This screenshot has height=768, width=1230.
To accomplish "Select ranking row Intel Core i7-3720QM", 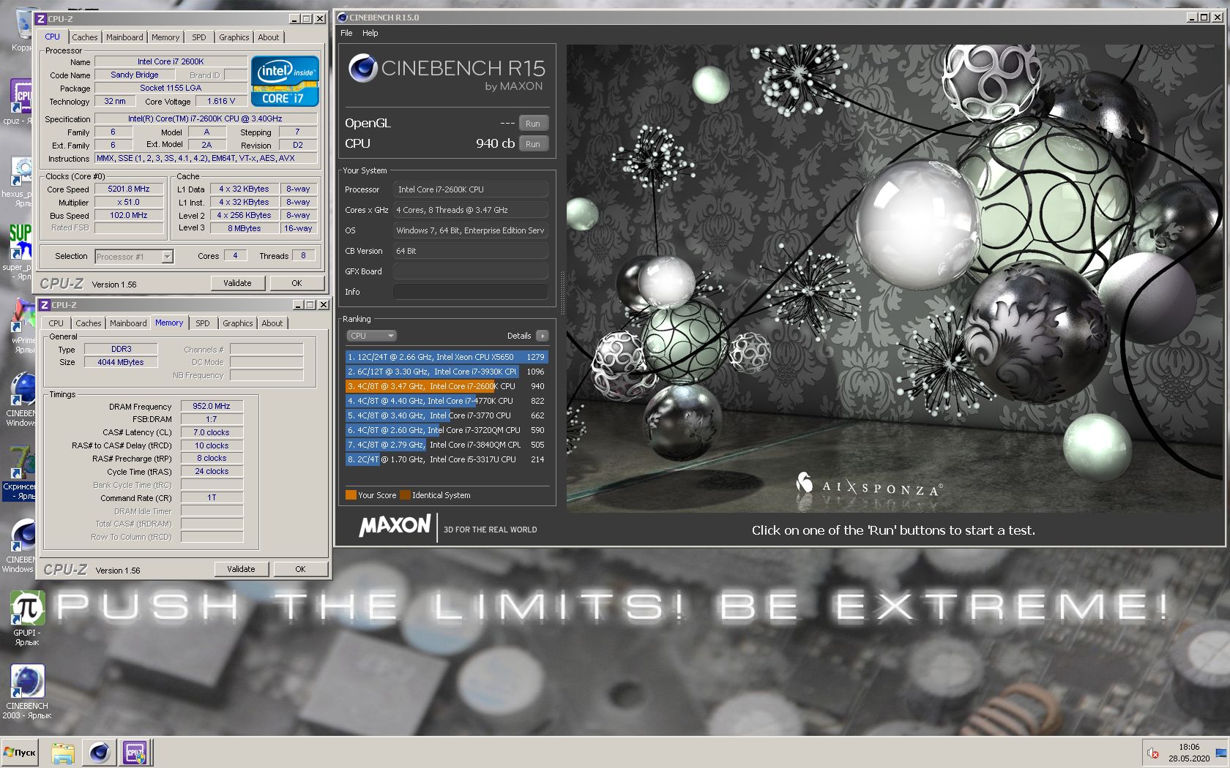I will [x=447, y=430].
